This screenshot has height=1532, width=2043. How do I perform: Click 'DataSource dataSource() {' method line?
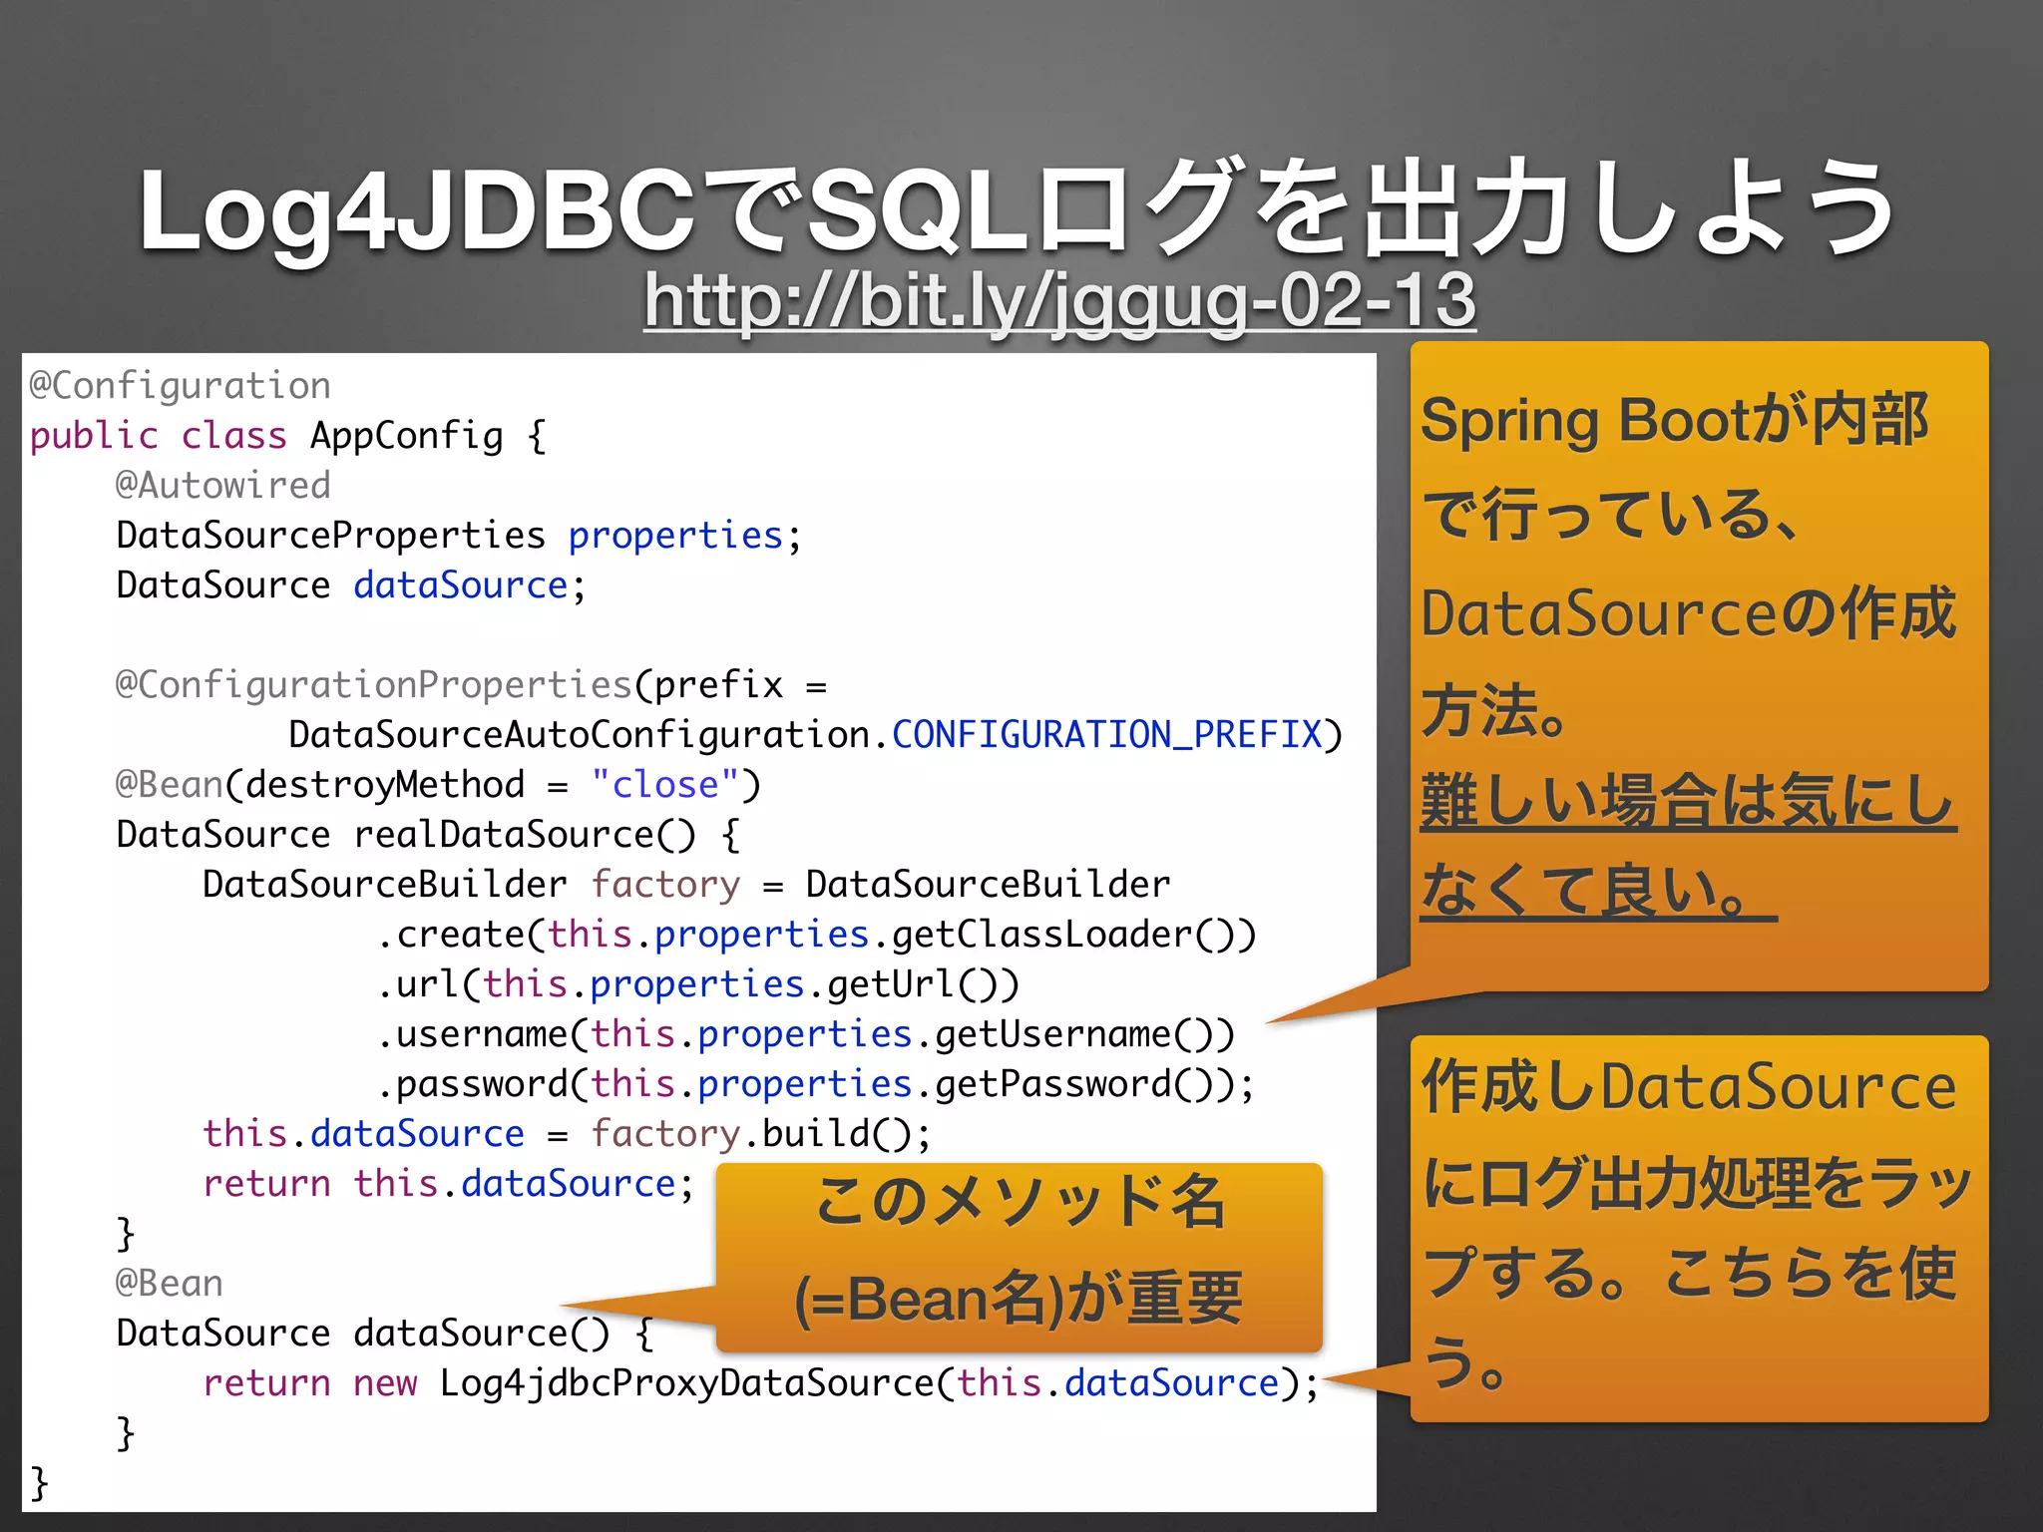click(x=385, y=1334)
